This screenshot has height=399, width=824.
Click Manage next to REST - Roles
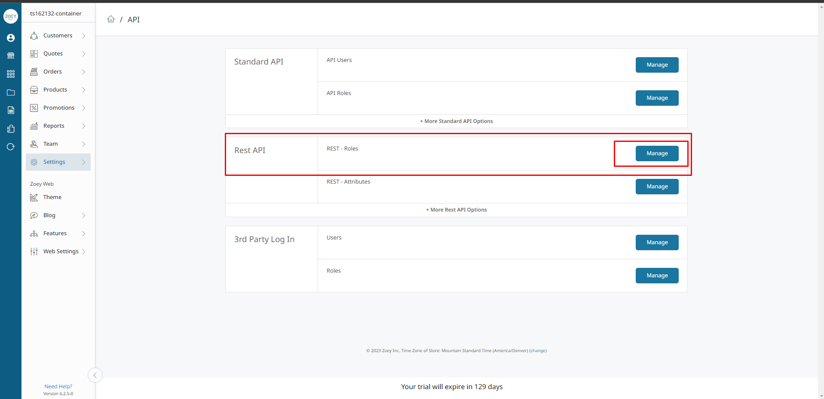tap(657, 153)
